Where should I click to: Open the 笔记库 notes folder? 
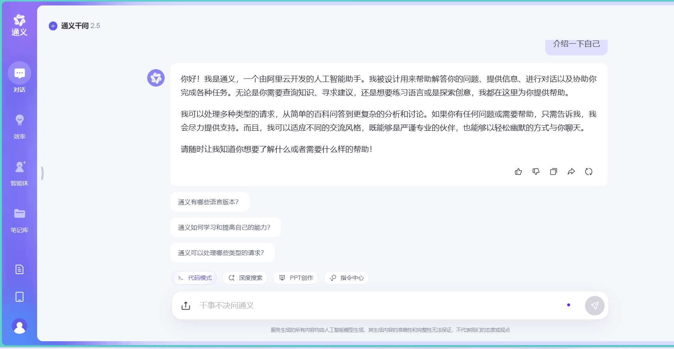[20, 220]
